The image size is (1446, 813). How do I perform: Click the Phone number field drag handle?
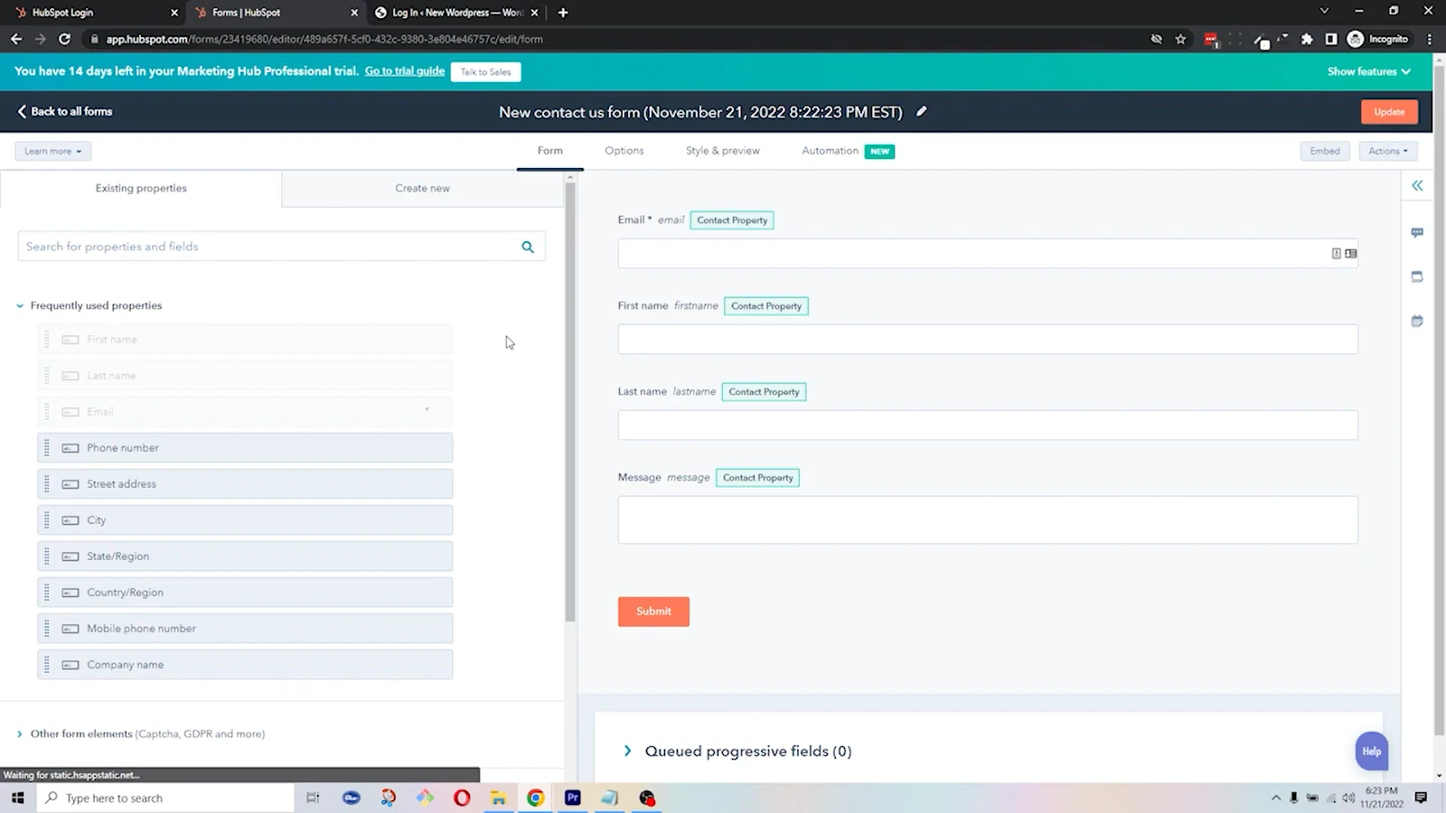click(x=47, y=448)
